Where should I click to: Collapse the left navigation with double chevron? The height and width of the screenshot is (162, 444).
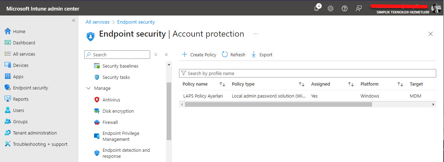pos(74,20)
